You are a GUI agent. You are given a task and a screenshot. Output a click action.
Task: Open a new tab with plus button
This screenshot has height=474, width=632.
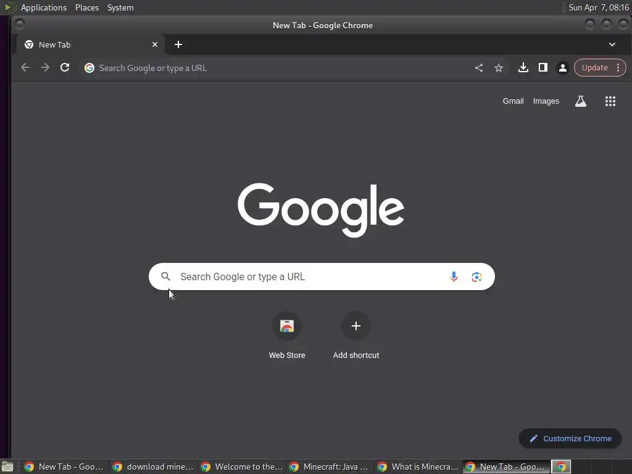[178, 44]
